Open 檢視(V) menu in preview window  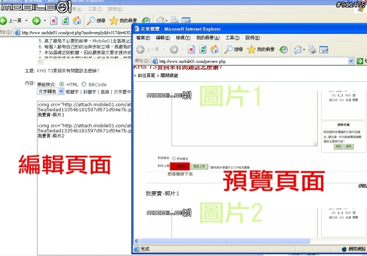pyautogui.click(x=183, y=38)
